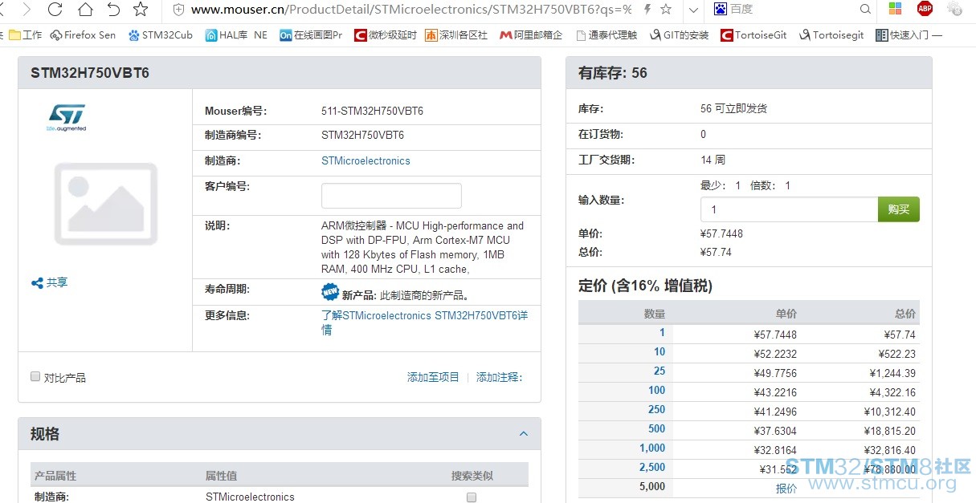Image resolution: width=976 pixels, height=503 pixels.
Task: Open the 阿里邮箱企 bookmark
Action: (x=531, y=35)
